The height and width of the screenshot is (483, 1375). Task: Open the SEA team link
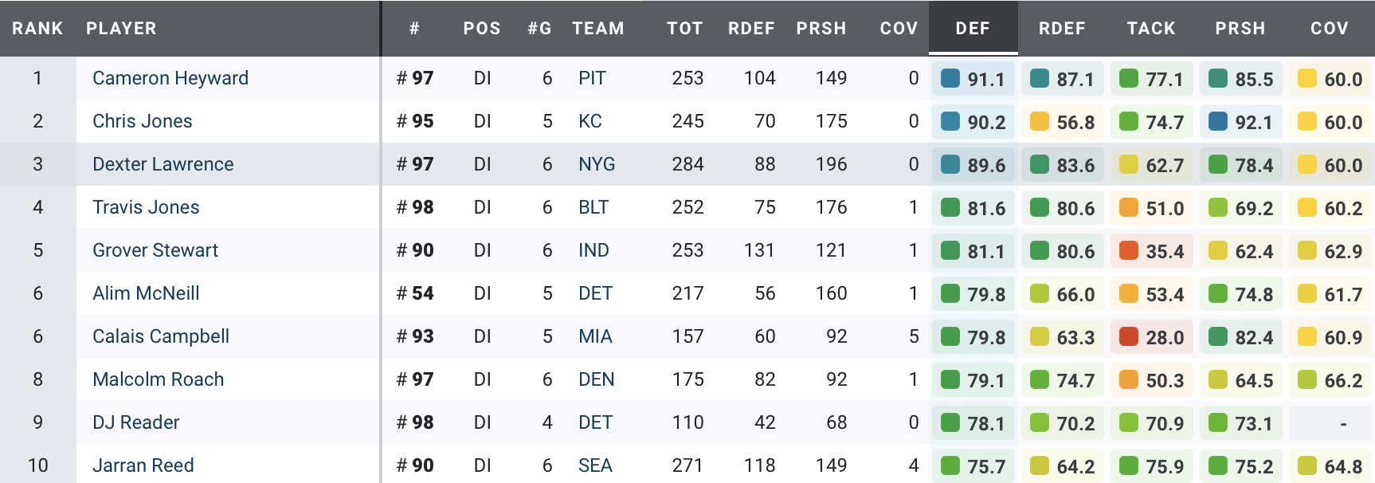point(595,465)
